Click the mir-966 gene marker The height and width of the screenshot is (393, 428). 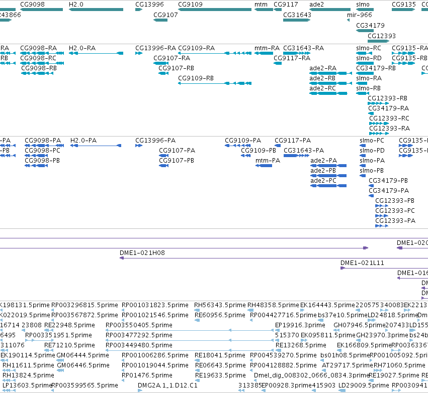coord(349,20)
